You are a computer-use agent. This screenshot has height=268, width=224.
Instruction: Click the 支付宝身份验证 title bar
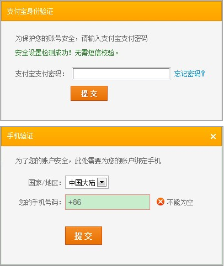[x=111, y=11]
